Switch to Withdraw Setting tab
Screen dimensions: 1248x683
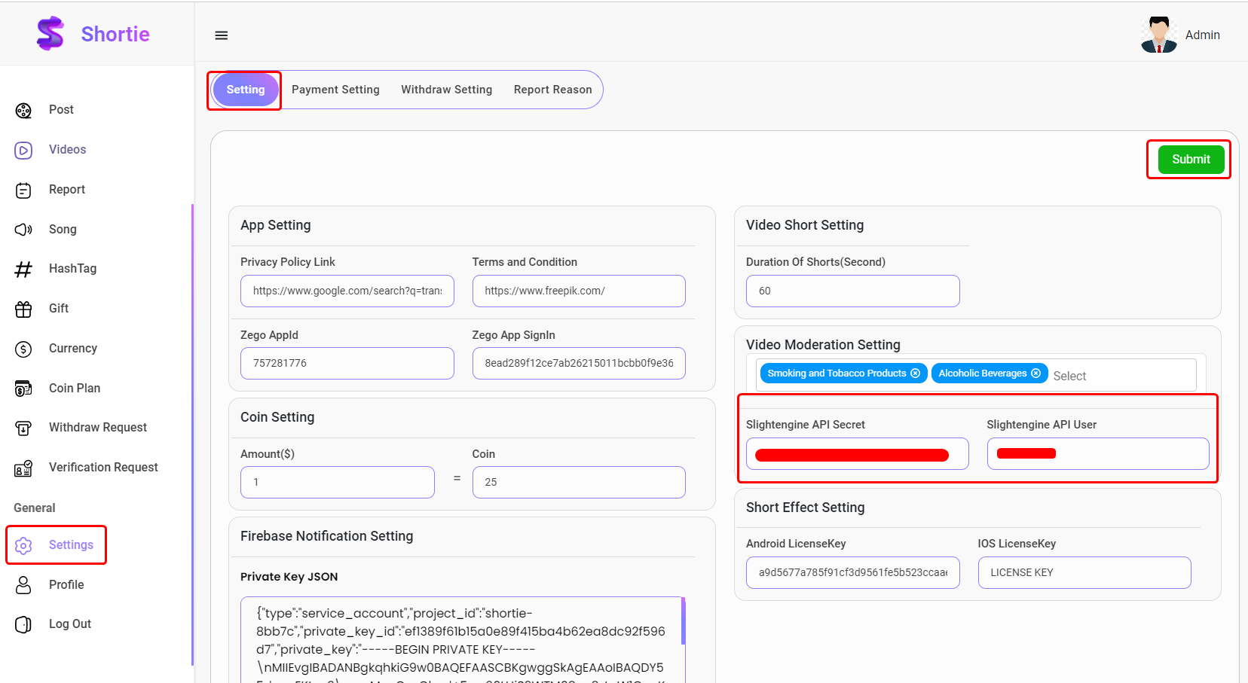point(446,90)
